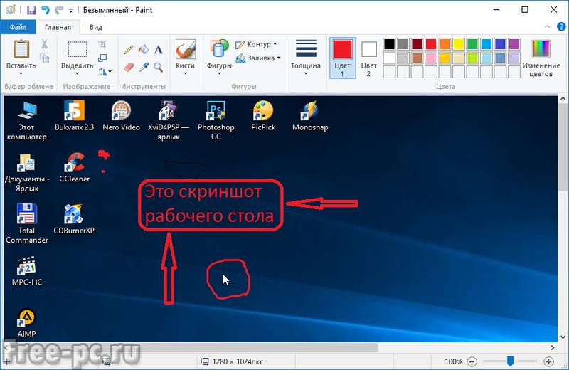The height and width of the screenshot is (370, 569).
Task: Pick the orange color swatch
Action: [x=445, y=44]
